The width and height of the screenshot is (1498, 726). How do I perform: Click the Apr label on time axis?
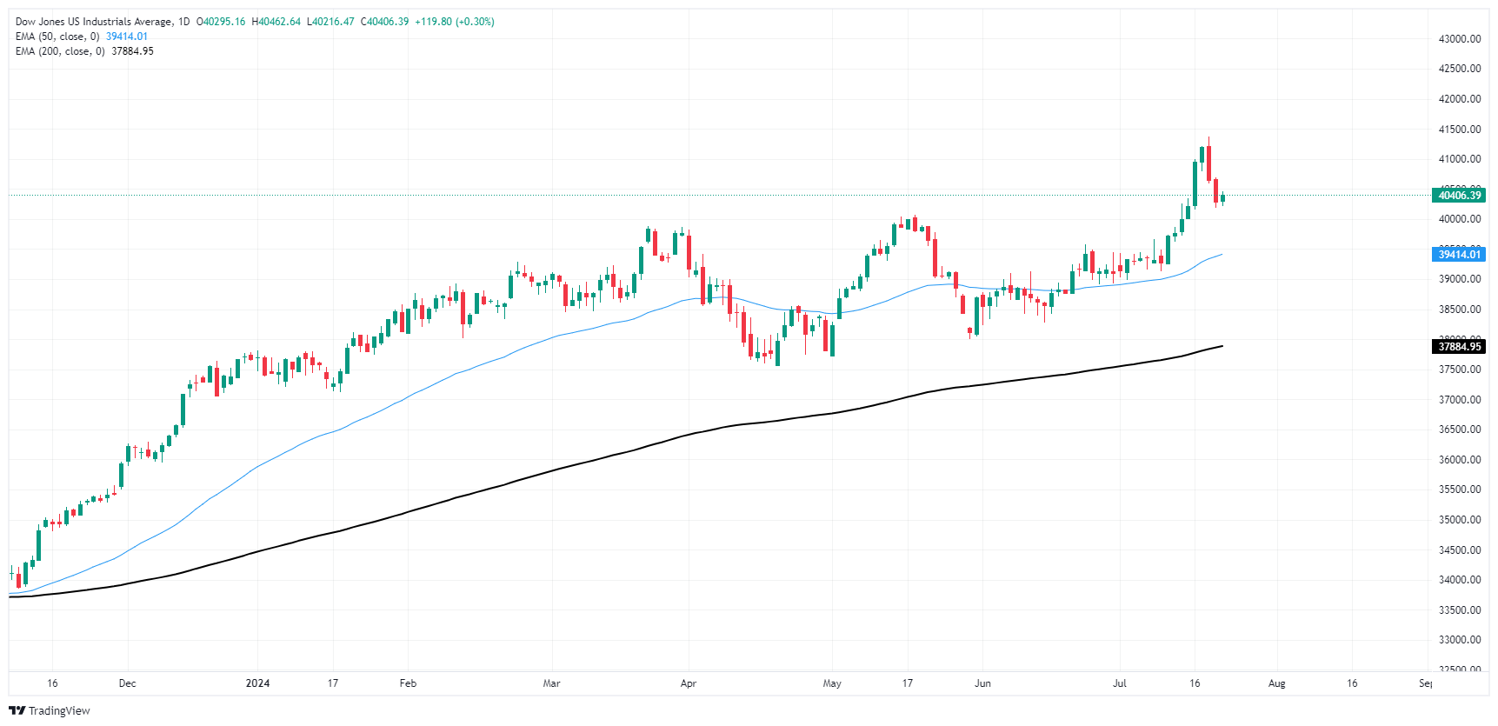[x=689, y=683]
